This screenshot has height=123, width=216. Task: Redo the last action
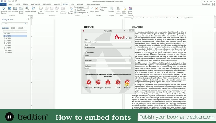click(x=13, y=1)
